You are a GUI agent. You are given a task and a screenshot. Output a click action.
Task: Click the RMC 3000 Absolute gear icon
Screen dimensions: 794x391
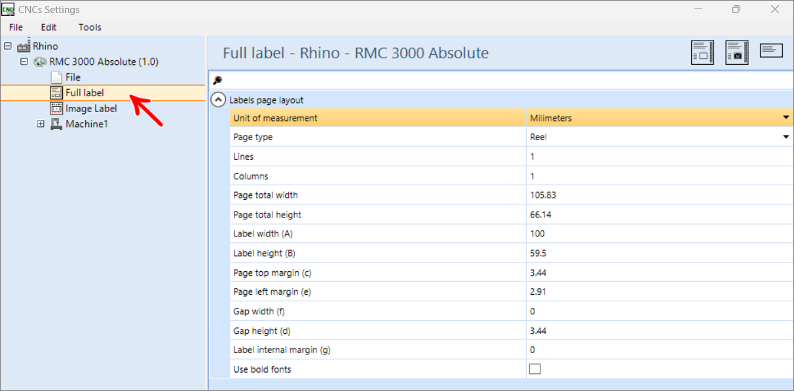tap(41, 62)
